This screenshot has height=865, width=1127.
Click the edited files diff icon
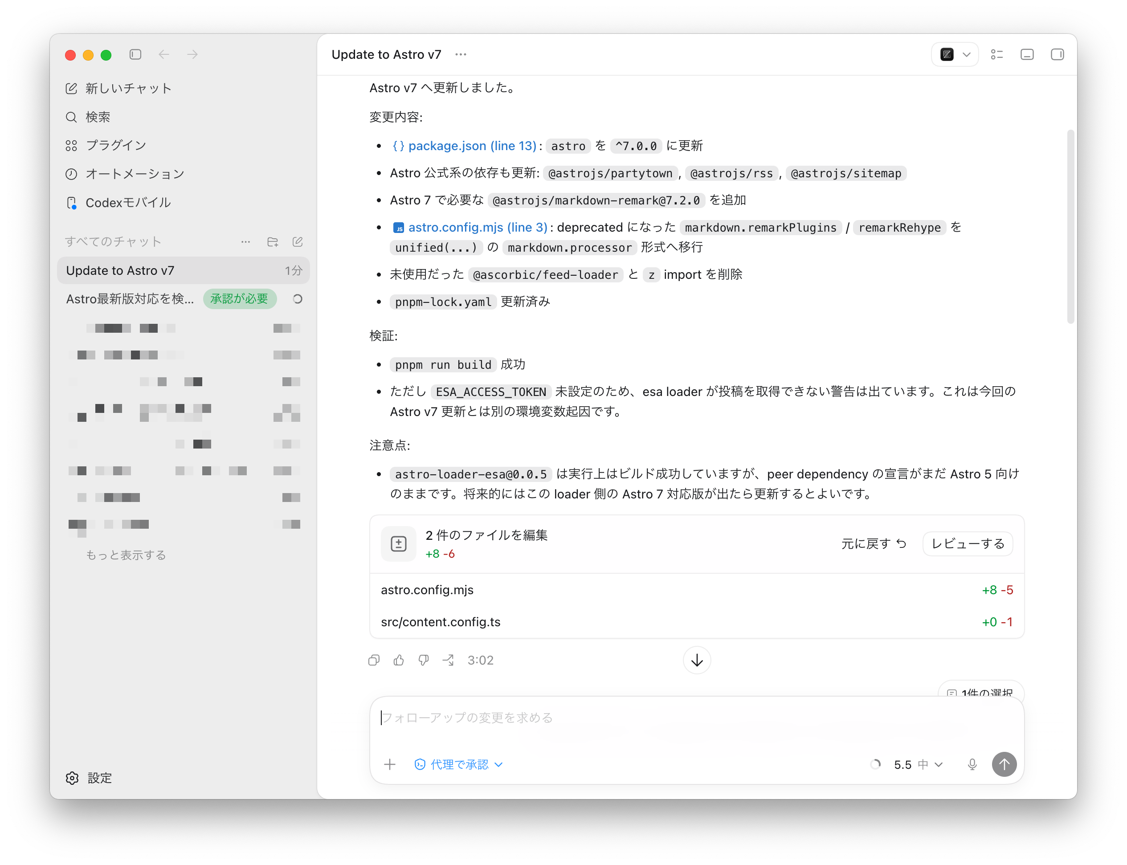click(399, 544)
